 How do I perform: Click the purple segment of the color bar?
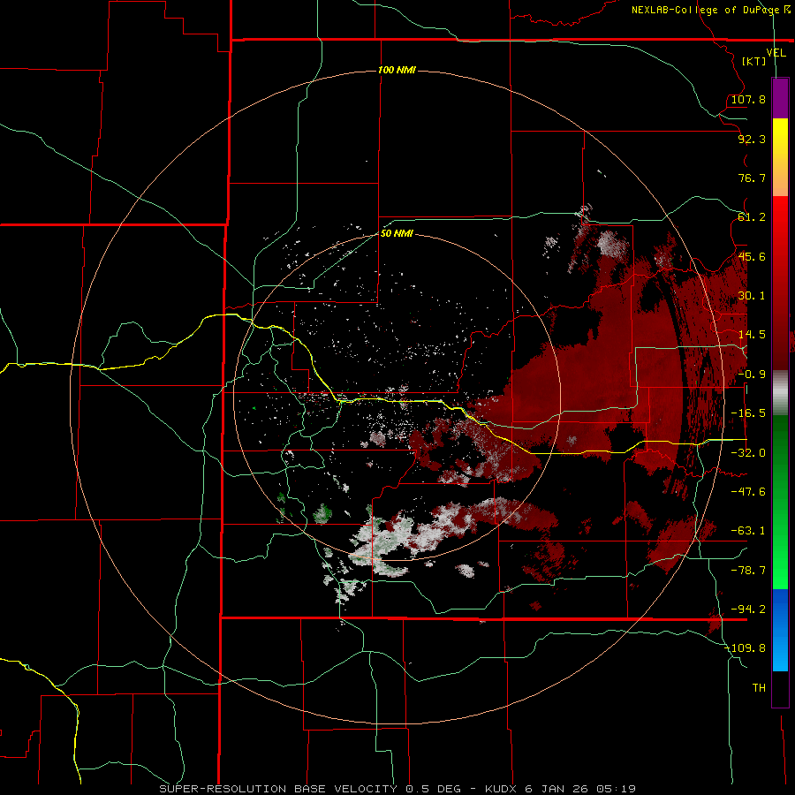point(780,98)
